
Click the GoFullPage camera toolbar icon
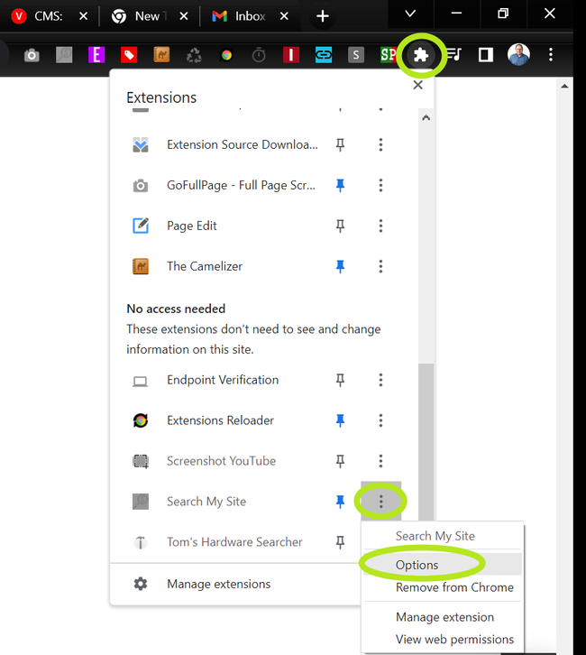click(x=32, y=55)
